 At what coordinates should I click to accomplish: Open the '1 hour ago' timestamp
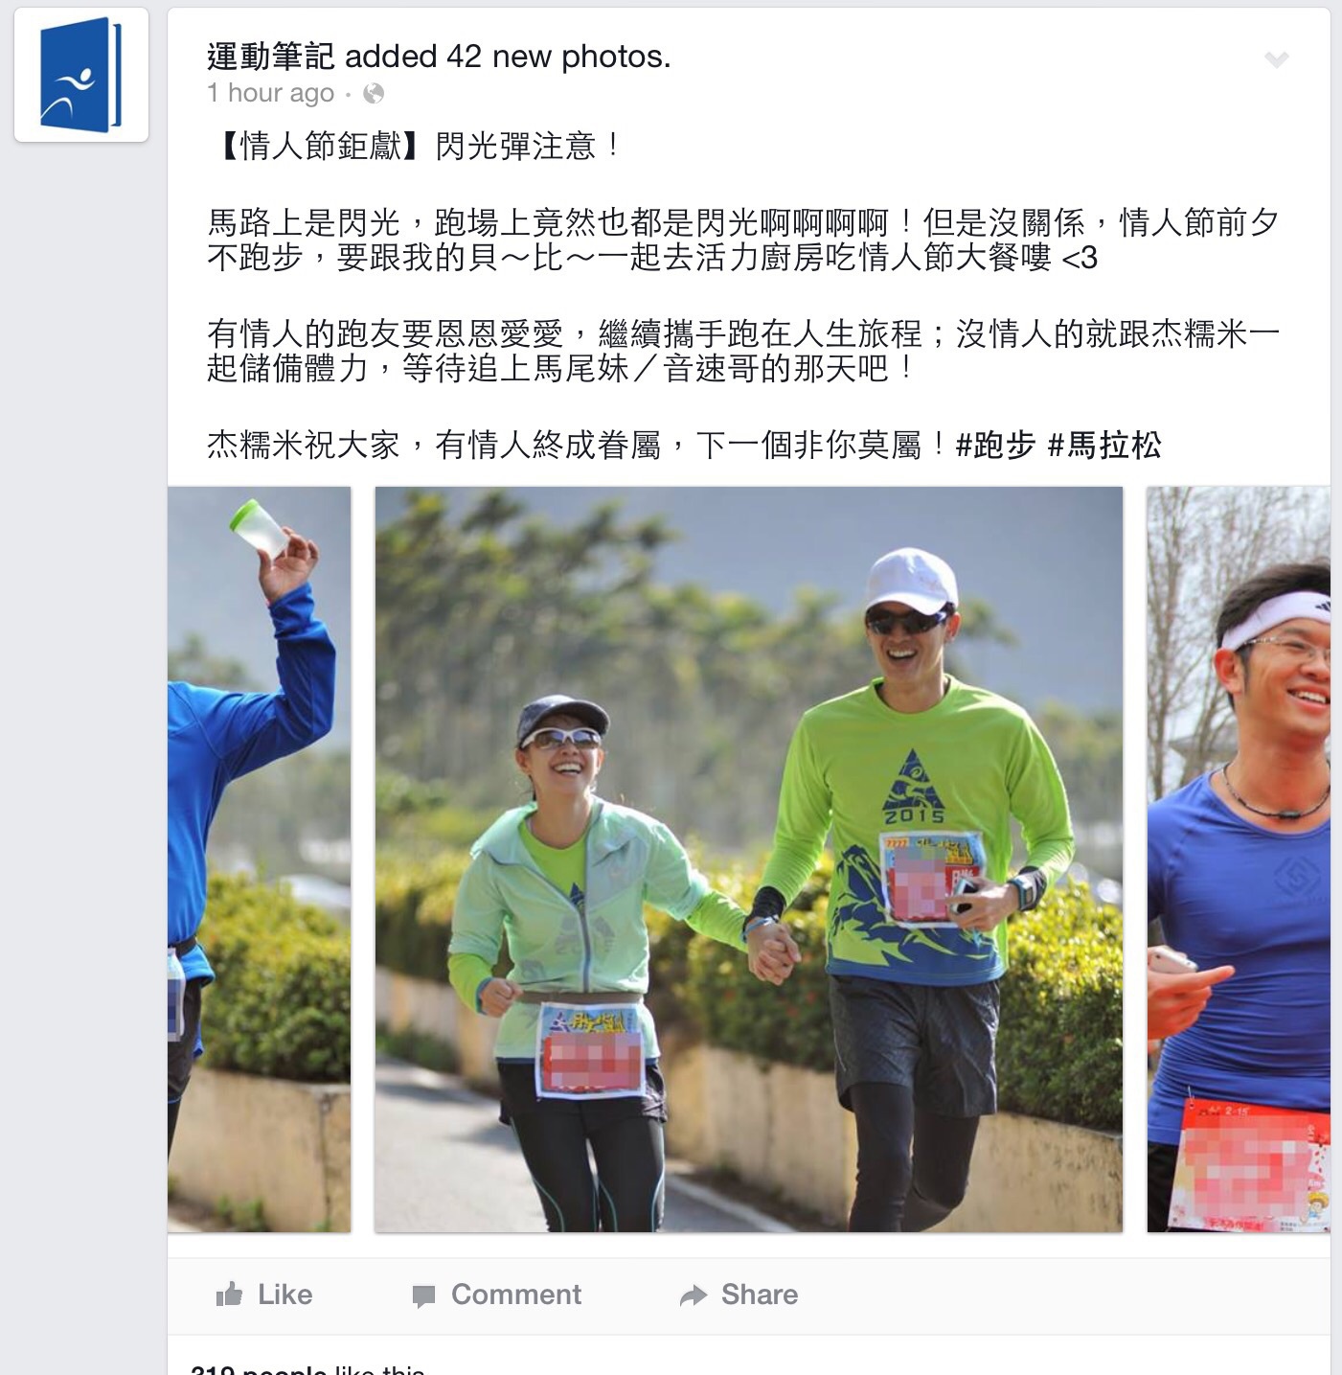(x=271, y=93)
